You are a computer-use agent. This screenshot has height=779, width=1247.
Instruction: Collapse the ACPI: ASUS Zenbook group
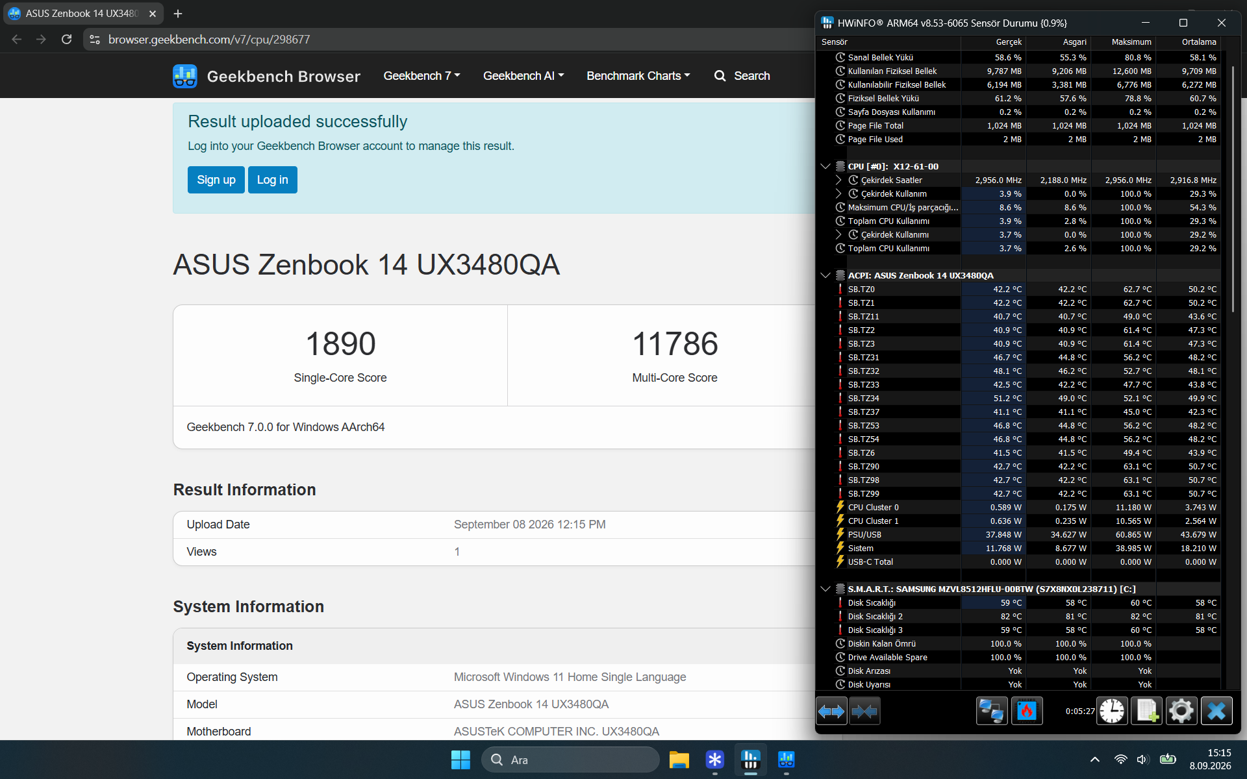coord(825,276)
